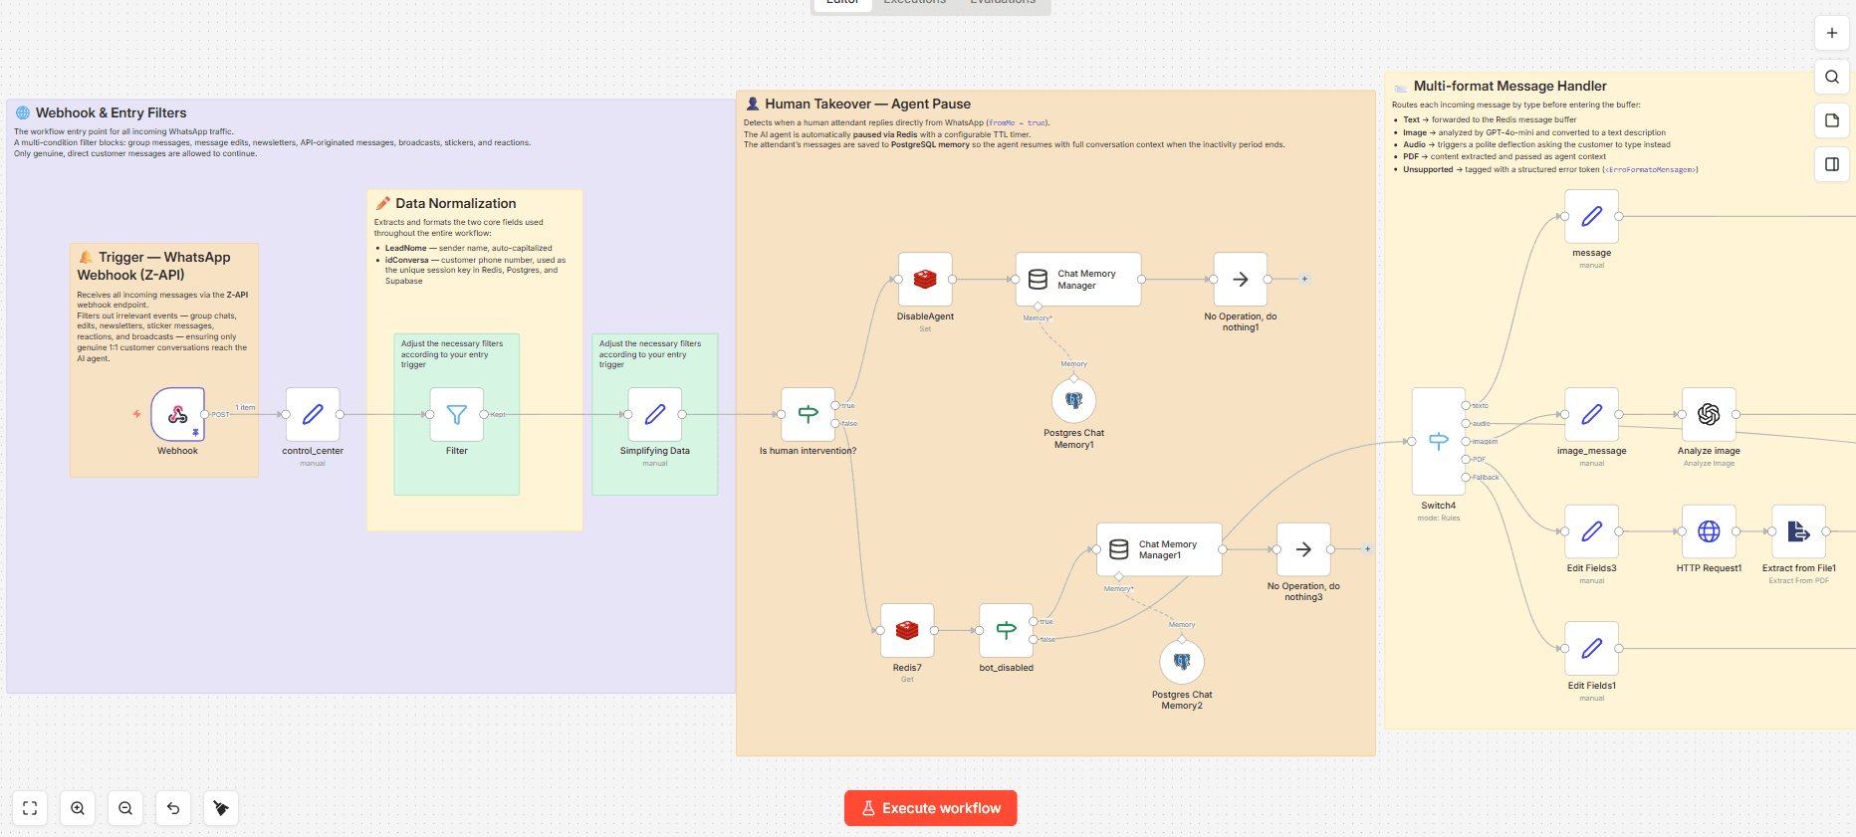Tidy up workflow with broom icon
The height and width of the screenshot is (837, 1856).
point(221,808)
